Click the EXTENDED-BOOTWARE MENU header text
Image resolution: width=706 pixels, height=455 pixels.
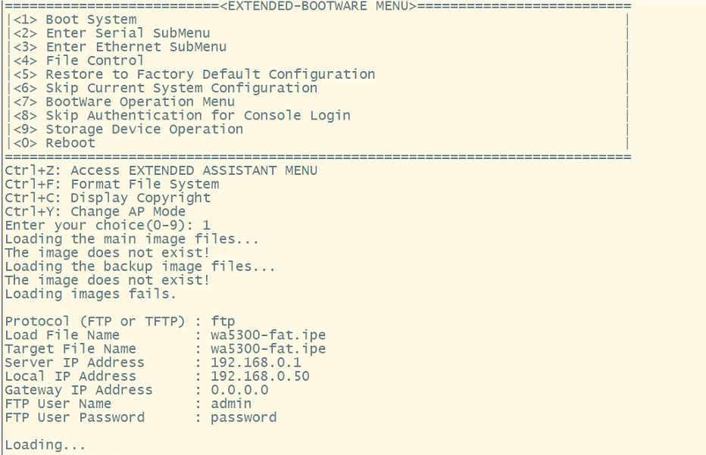tap(317, 6)
